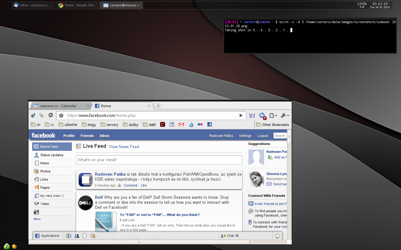Open the calendar bookmark icon in bookmarks bar
This screenshot has width=401, height=250.
pos(172,124)
